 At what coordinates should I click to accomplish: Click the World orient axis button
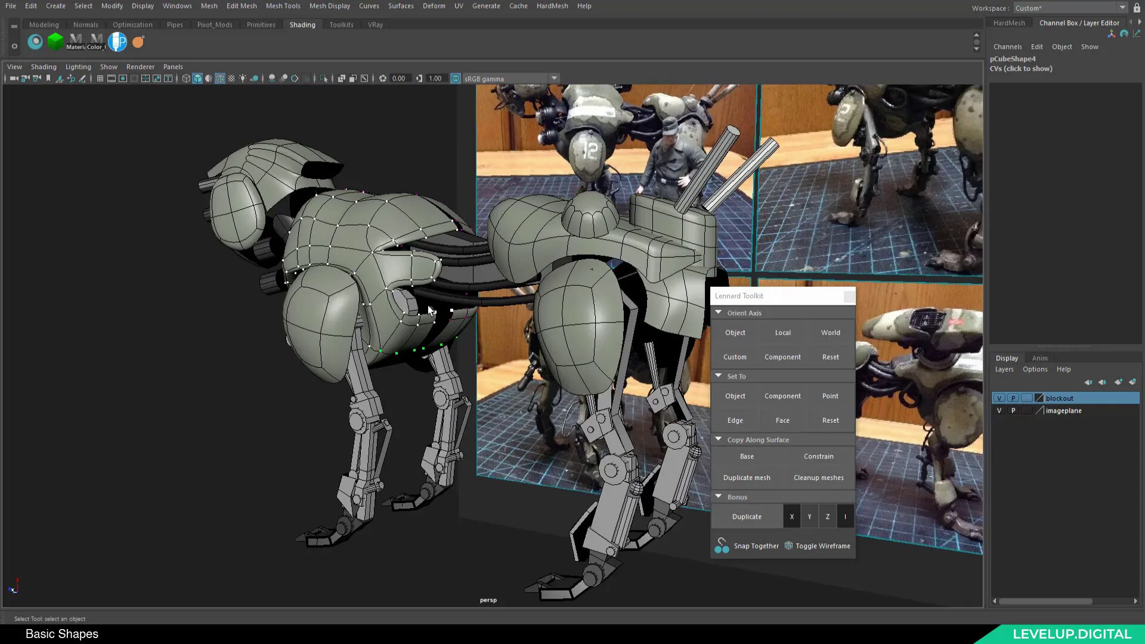831,332
